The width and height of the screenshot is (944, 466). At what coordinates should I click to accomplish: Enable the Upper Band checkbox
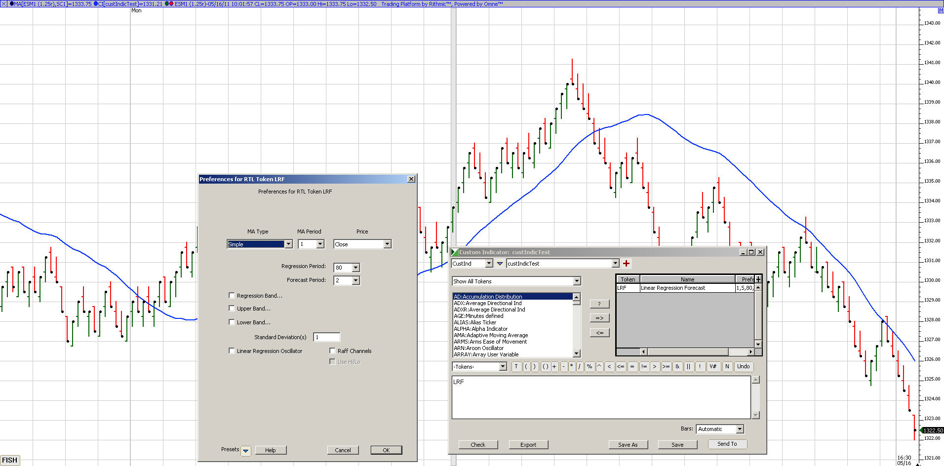coord(232,309)
